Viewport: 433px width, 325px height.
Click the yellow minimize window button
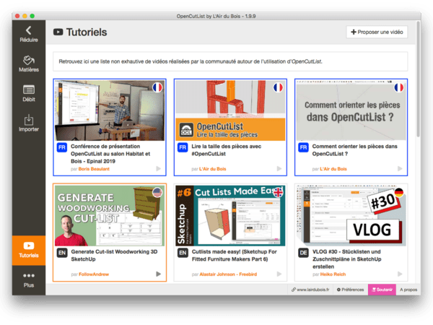pos(25,16)
